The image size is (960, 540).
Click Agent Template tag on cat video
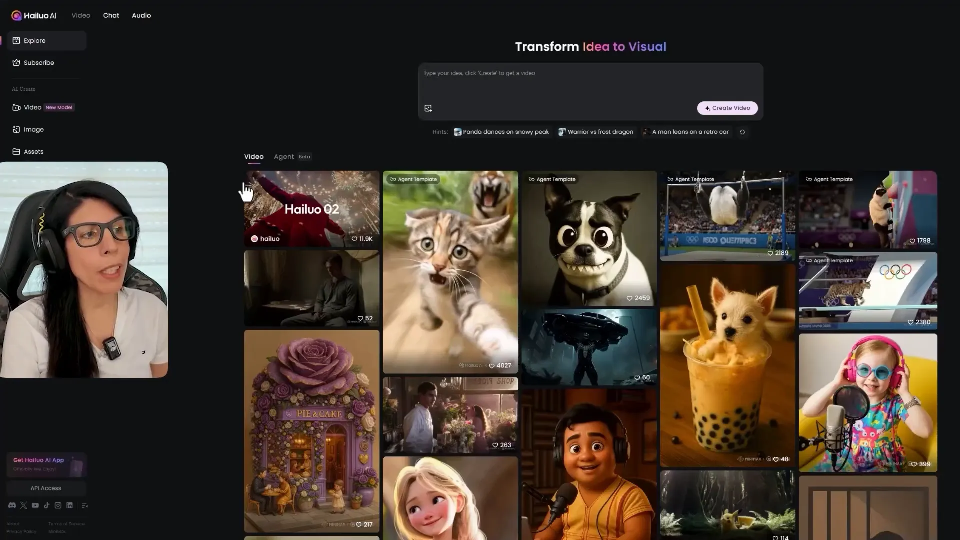(x=413, y=179)
